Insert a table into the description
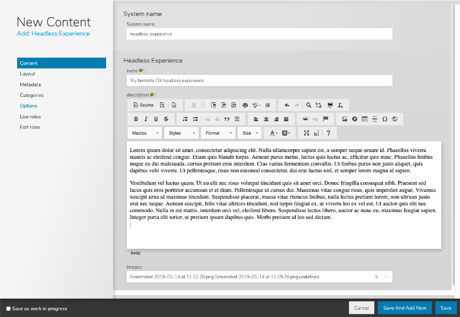This screenshot has height=317, width=460. [364, 119]
